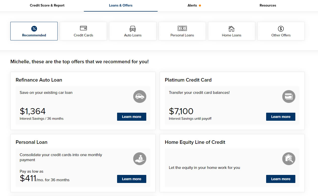Learn more about Home Equity Line of Credit

click(x=280, y=179)
